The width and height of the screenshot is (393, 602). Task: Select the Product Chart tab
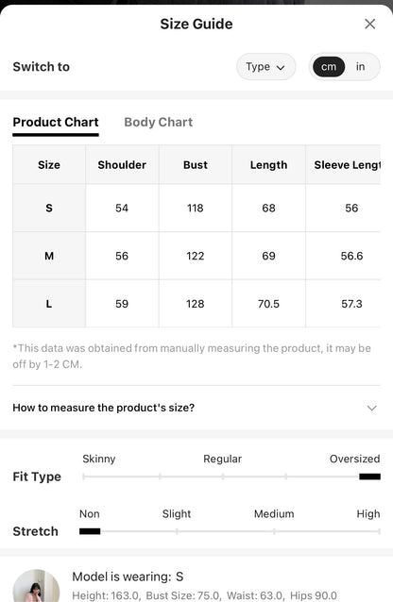[x=56, y=122]
